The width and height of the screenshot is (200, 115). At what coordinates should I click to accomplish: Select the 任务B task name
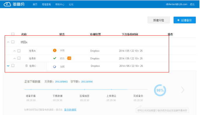click(32, 59)
